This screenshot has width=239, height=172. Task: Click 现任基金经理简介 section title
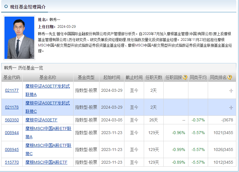click(x=28, y=7)
